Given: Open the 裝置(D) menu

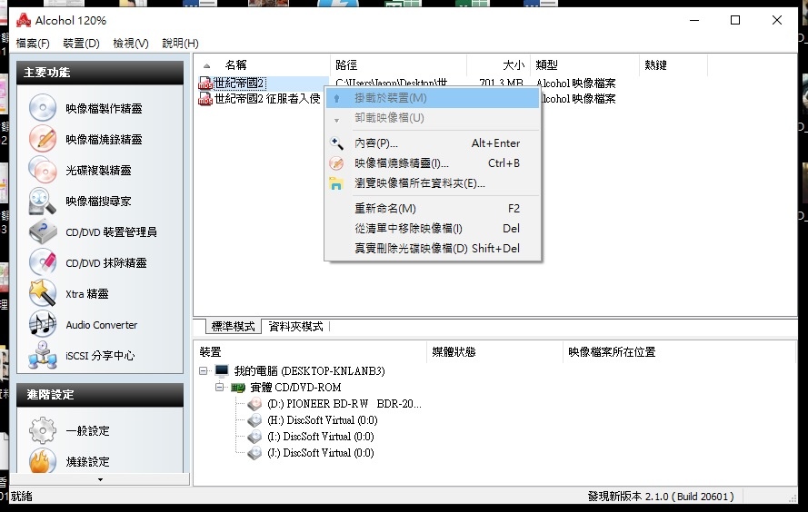Looking at the screenshot, I should 81,44.
